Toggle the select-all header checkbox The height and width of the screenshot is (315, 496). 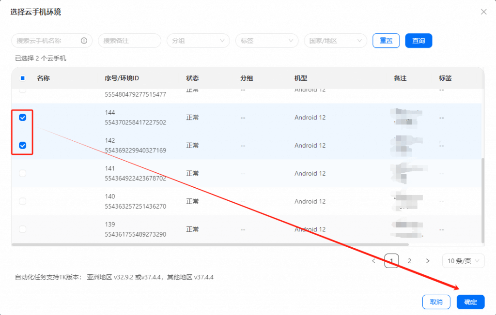pyautogui.click(x=22, y=78)
